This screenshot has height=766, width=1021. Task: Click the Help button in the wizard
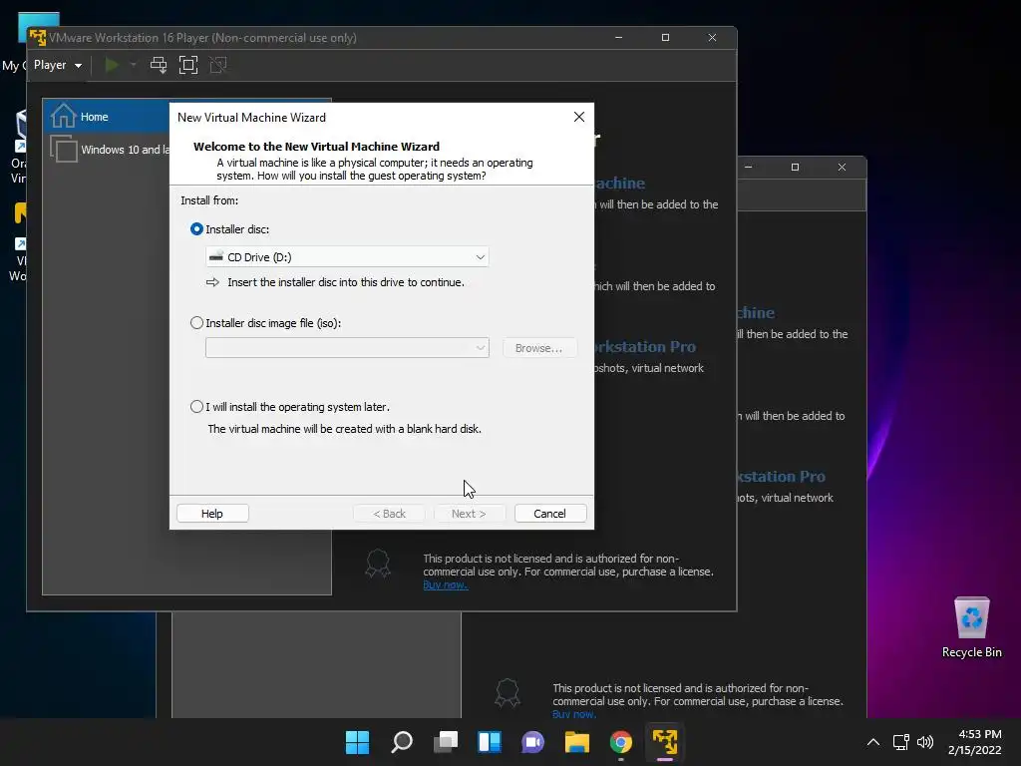pos(212,514)
